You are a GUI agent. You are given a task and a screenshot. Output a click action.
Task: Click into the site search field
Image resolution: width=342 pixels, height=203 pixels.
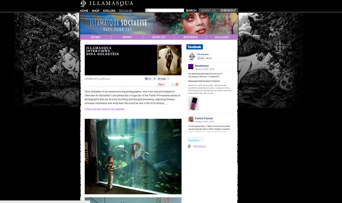[x=165, y=11]
